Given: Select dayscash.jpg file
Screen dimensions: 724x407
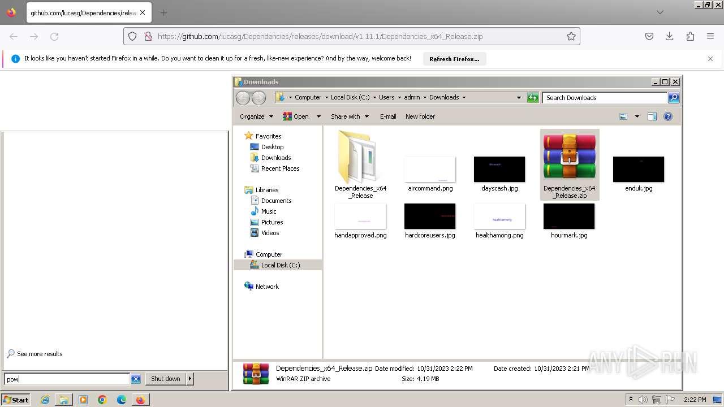Looking at the screenshot, I should pos(499,174).
